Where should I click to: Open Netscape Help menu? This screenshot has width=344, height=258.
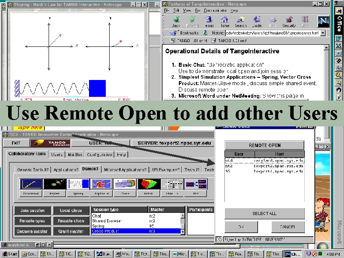pos(234,10)
